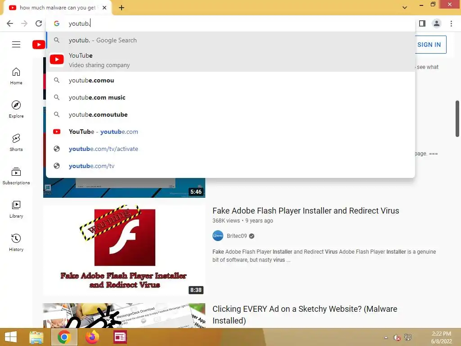
Task: Click the browser forward arrow
Action: click(24, 23)
